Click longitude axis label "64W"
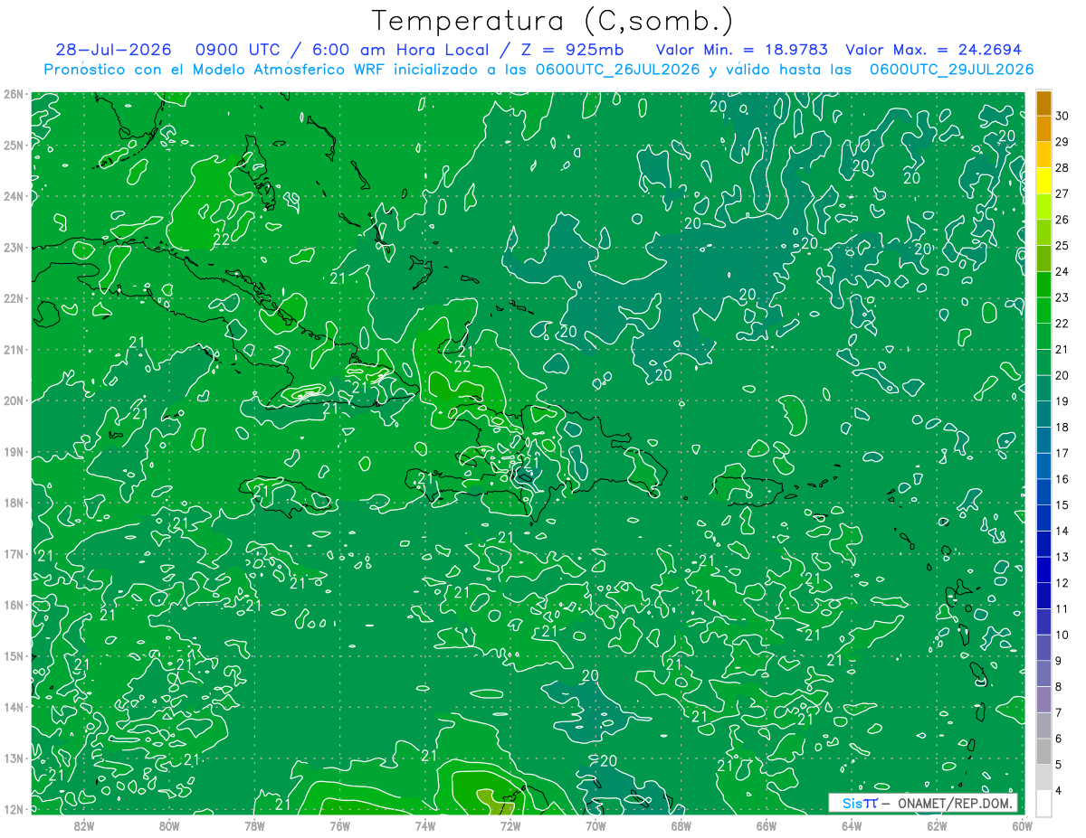The image size is (1086, 838). 852,825
